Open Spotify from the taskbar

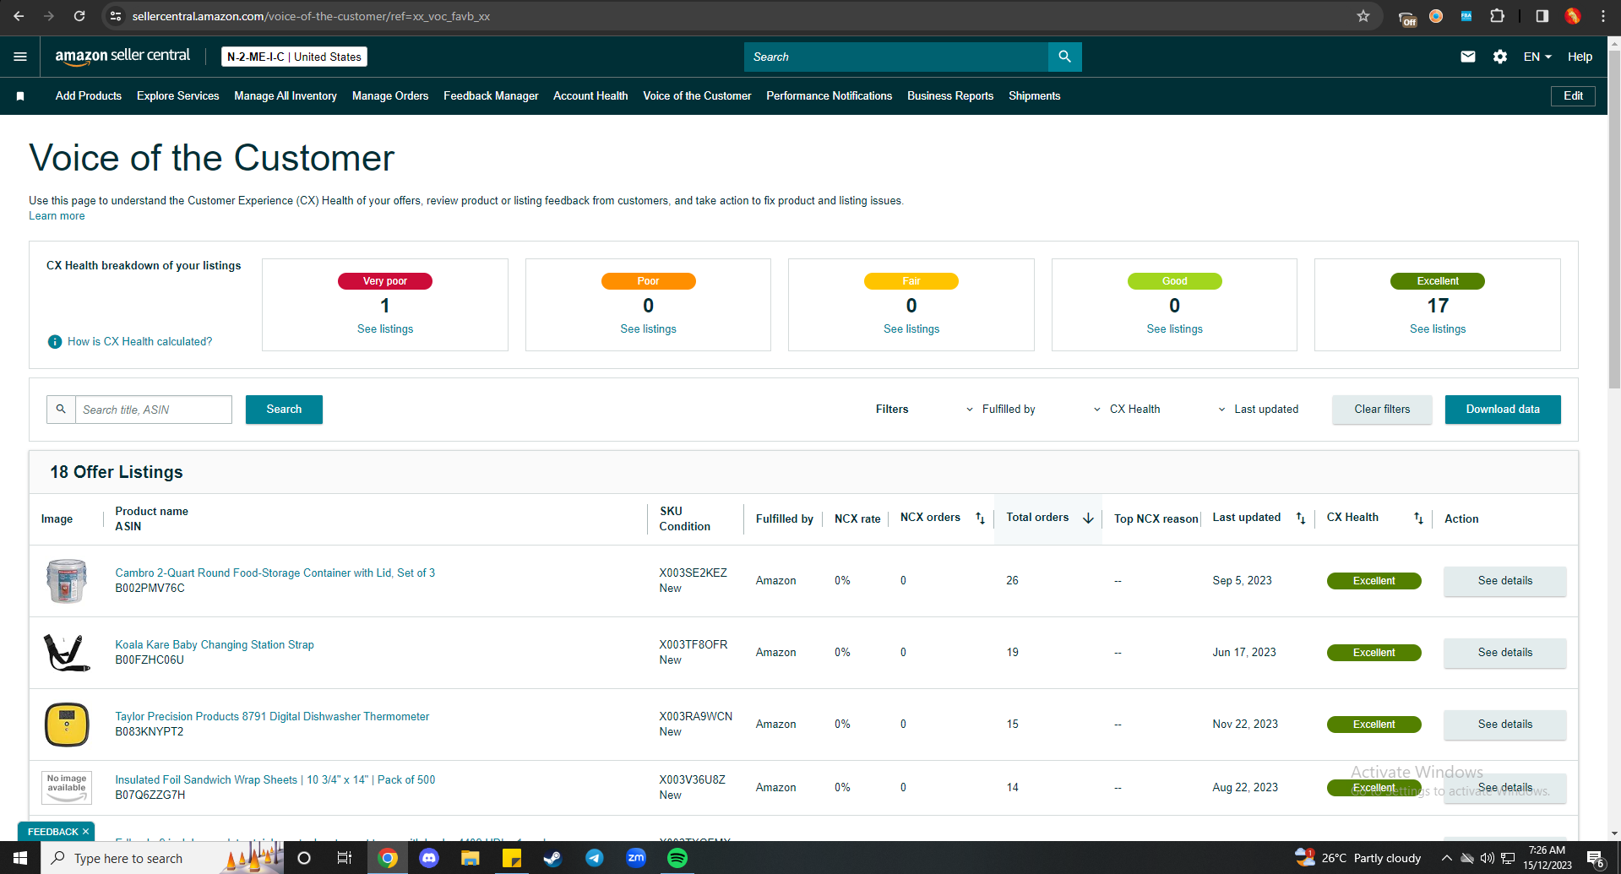(x=677, y=858)
